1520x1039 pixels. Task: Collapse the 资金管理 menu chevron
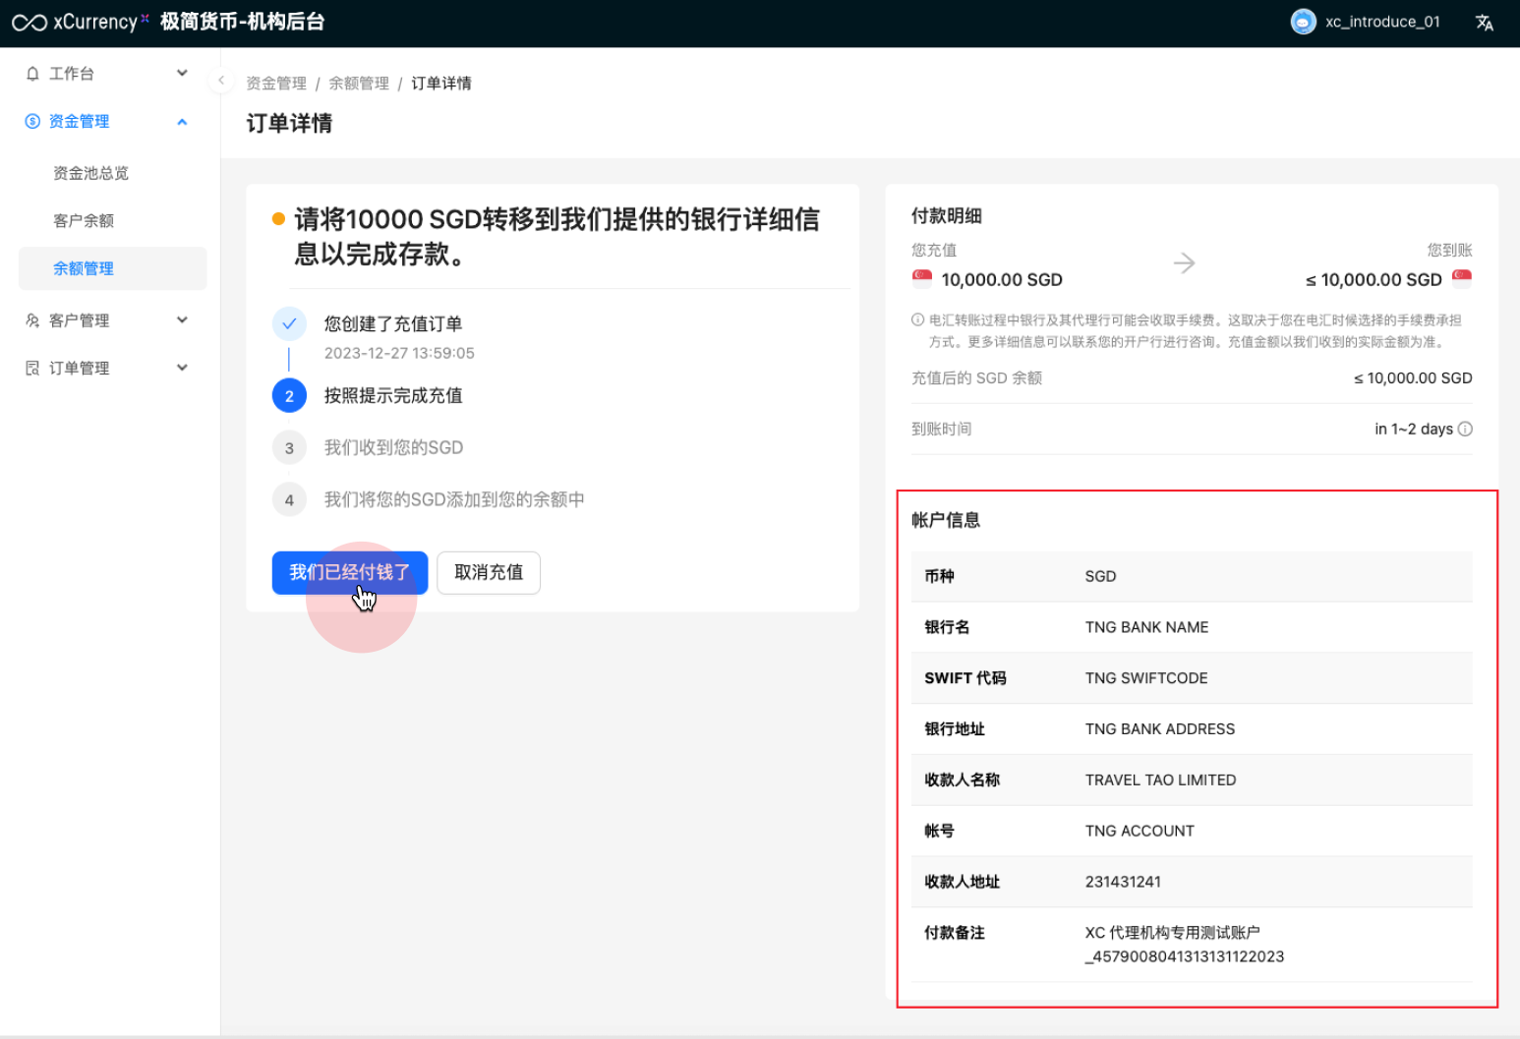(x=182, y=122)
